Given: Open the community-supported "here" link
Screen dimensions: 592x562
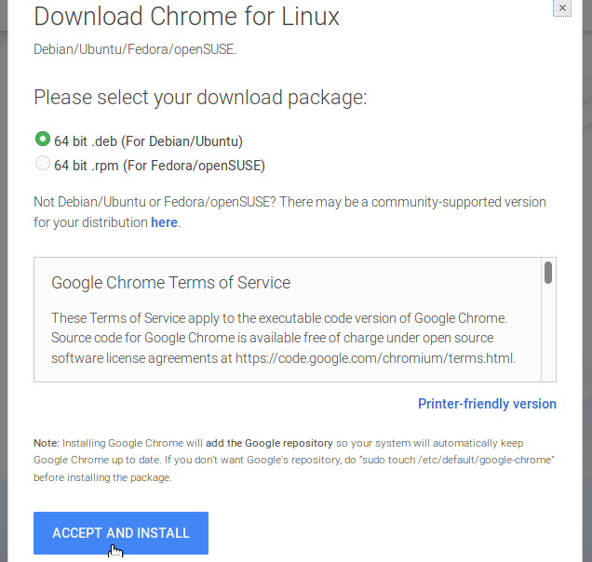Looking at the screenshot, I should (x=164, y=222).
